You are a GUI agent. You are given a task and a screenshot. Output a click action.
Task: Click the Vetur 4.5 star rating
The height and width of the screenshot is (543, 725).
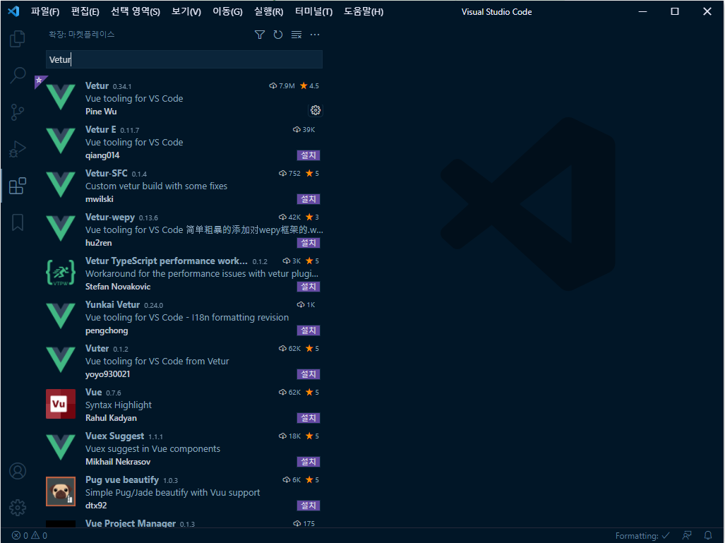point(310,86)
